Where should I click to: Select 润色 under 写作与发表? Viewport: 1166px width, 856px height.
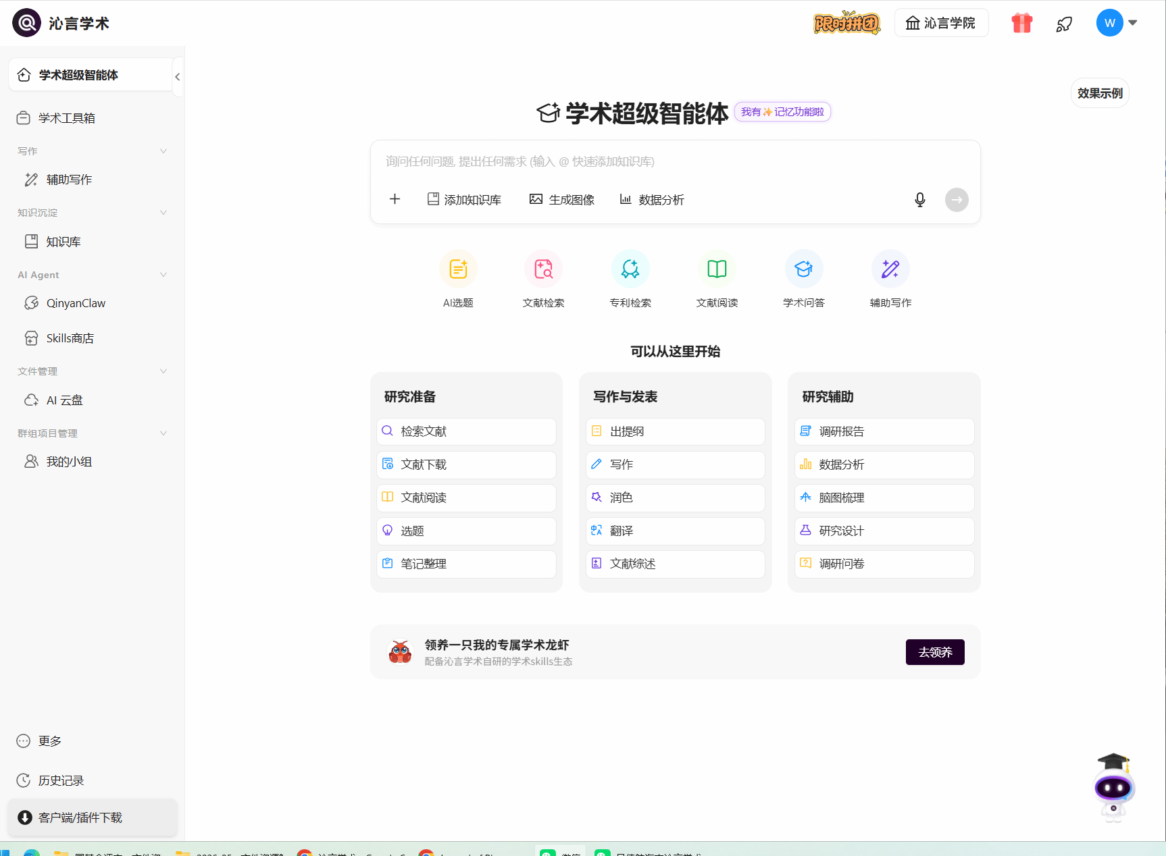pos(676,498)
